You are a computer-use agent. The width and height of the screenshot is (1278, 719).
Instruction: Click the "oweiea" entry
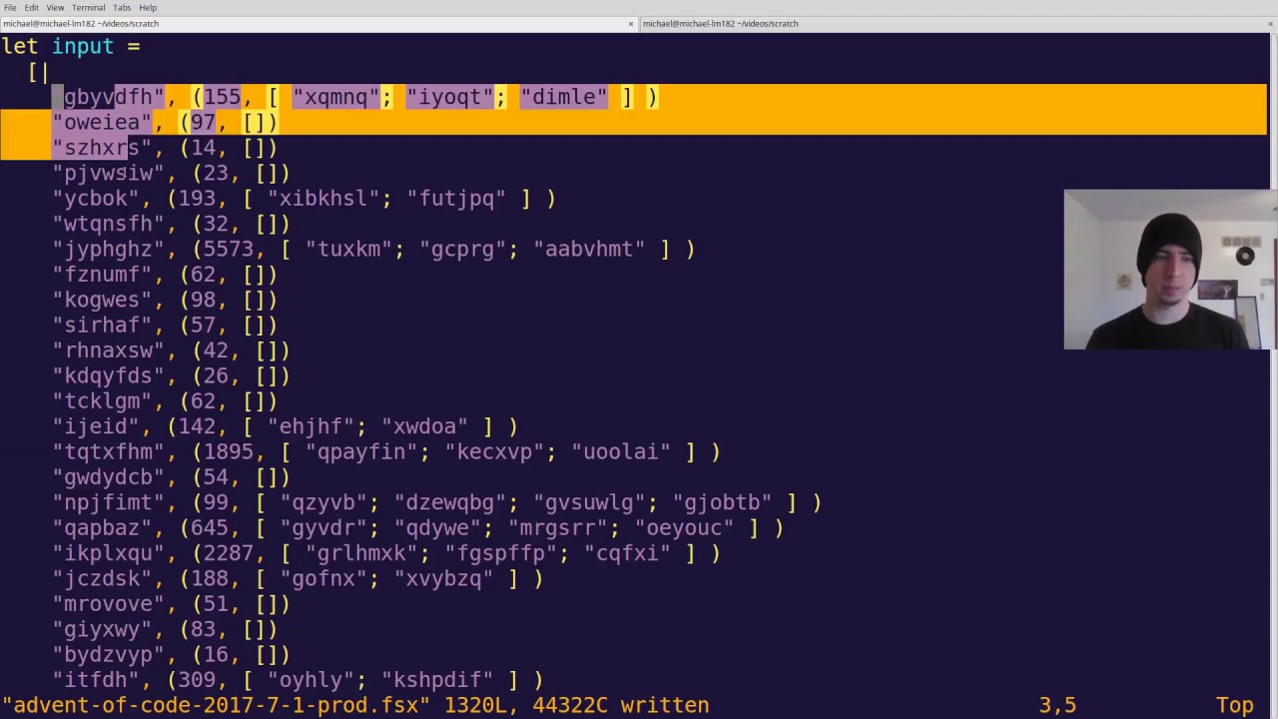(165, 122)
